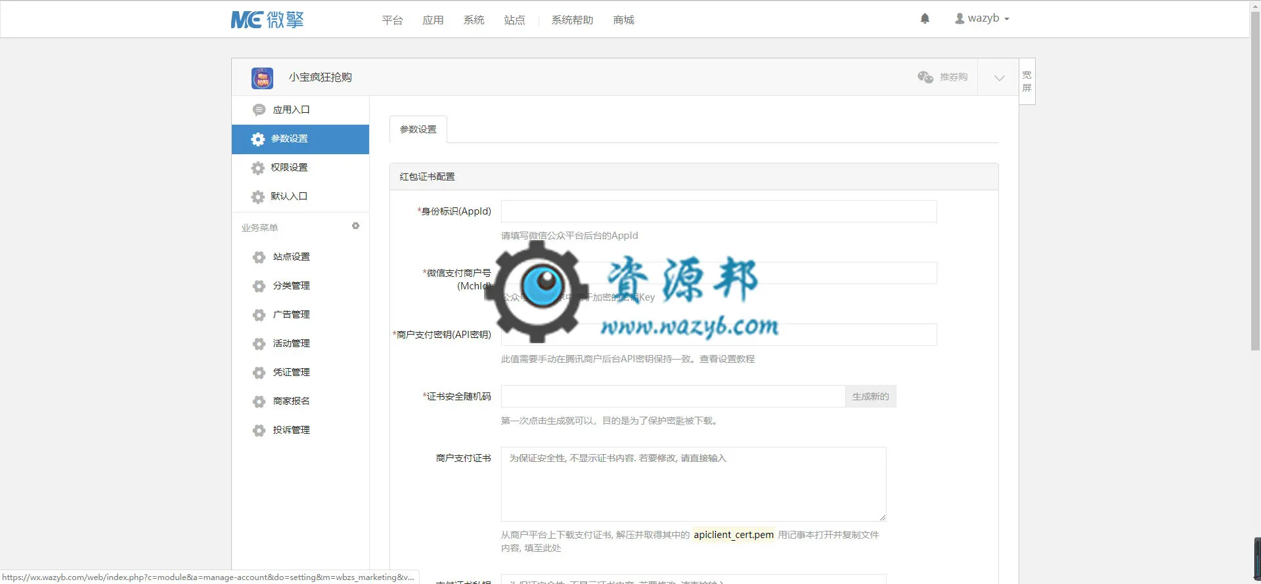Click the 微擎 logo
Image resolution: width=1261 pixels, height=584 pixels.
267,20
